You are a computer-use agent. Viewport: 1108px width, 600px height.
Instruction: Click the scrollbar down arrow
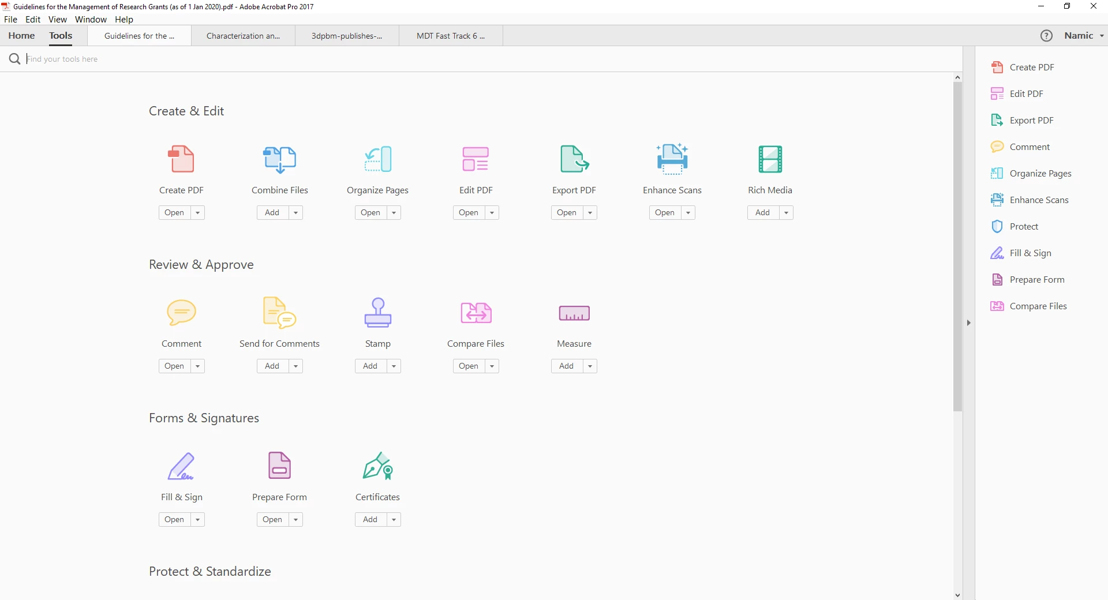957,595
